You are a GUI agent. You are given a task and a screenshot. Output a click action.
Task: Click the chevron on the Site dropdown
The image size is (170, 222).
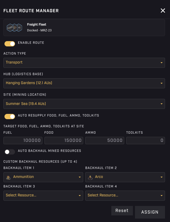(x=161, y=104)
